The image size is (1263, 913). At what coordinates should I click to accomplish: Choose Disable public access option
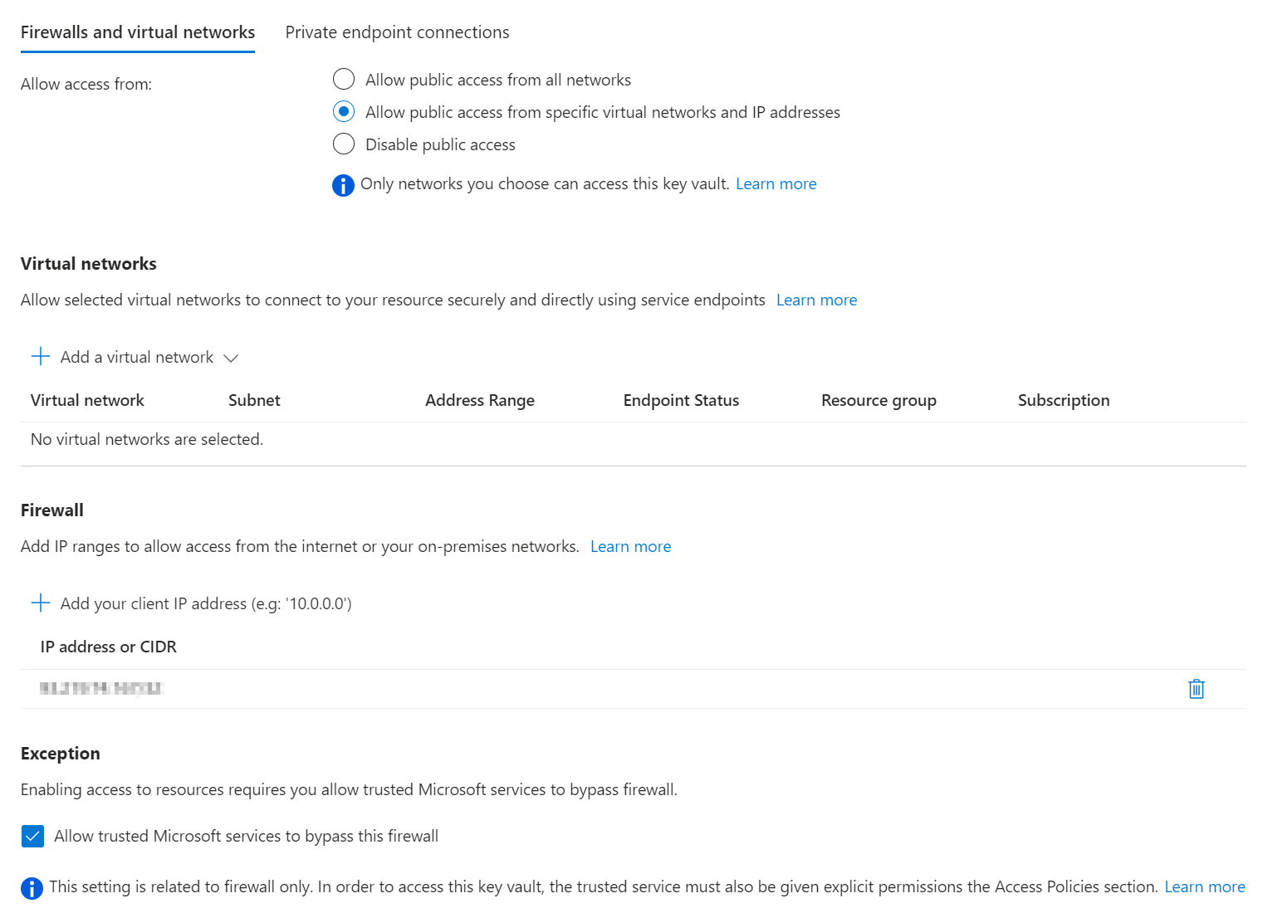coord(344,144)
